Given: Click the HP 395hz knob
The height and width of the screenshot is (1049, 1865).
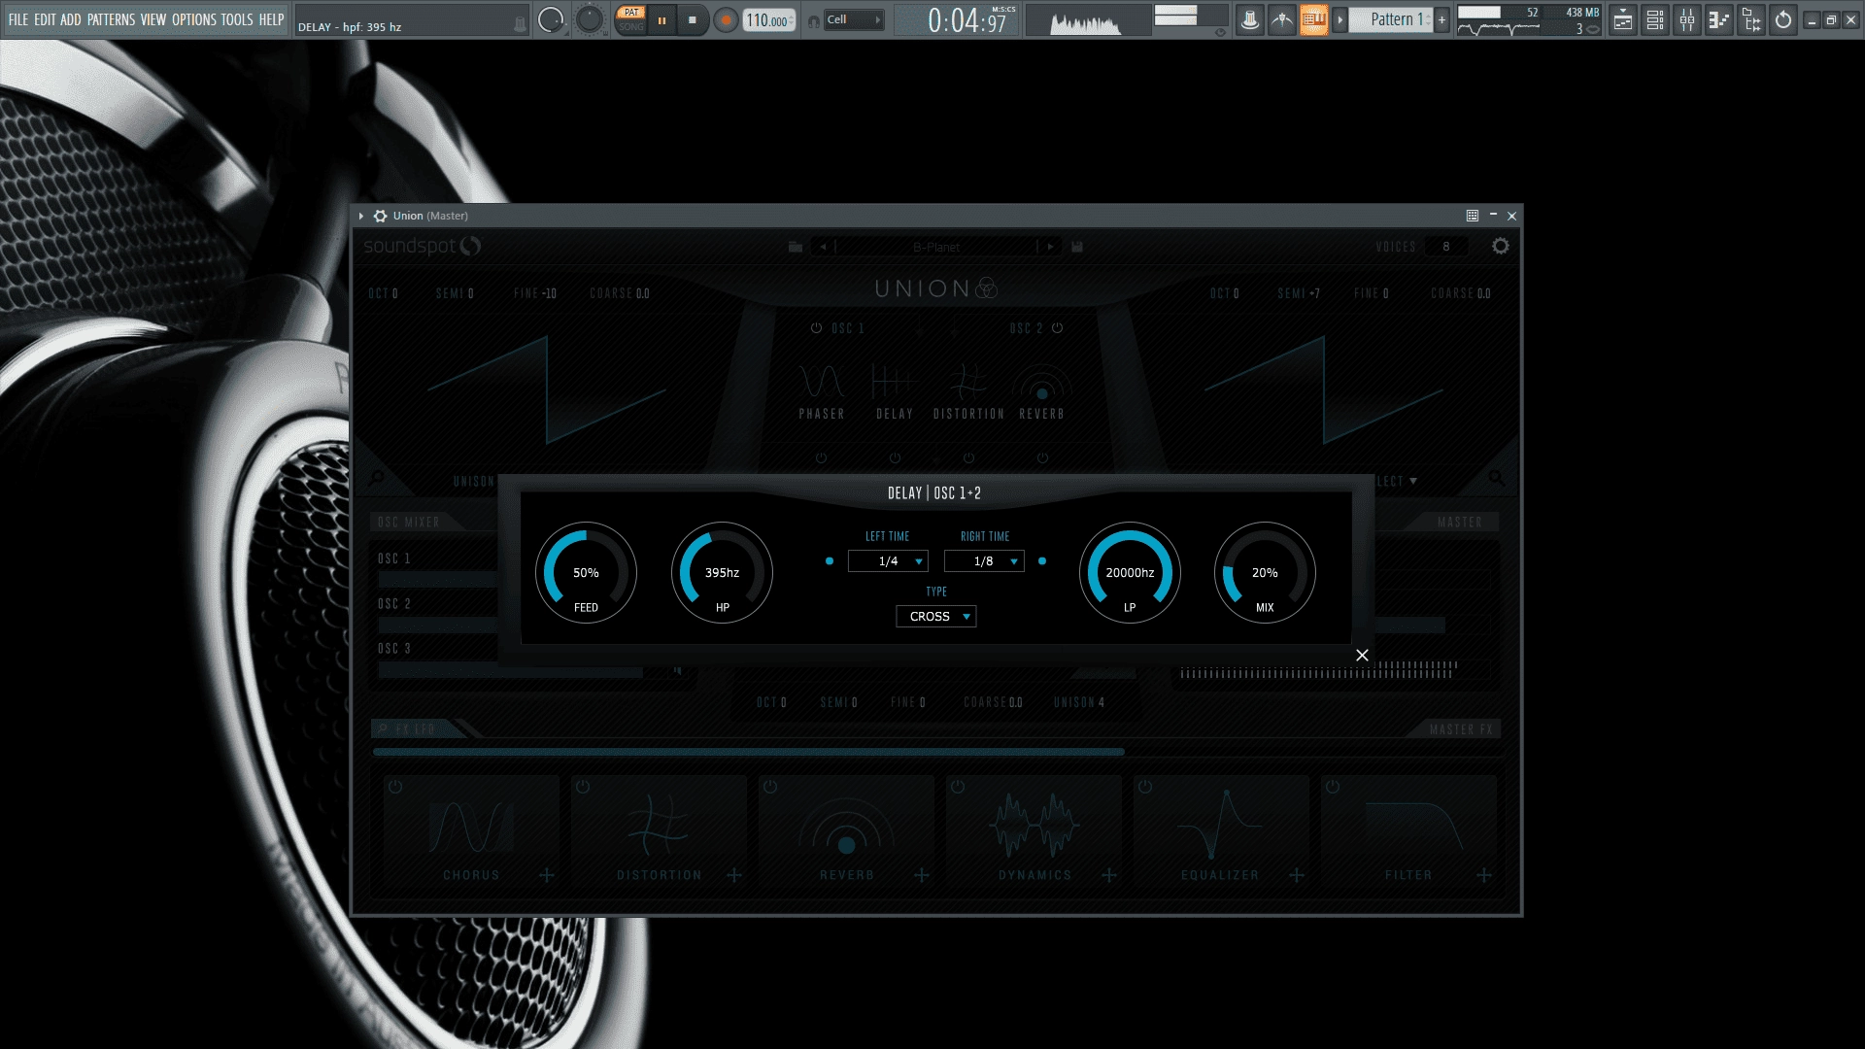Looking at the screenshot, I should 722,573.
